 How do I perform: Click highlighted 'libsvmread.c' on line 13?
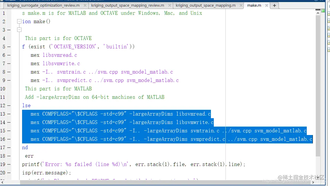(x=193, y=114)
